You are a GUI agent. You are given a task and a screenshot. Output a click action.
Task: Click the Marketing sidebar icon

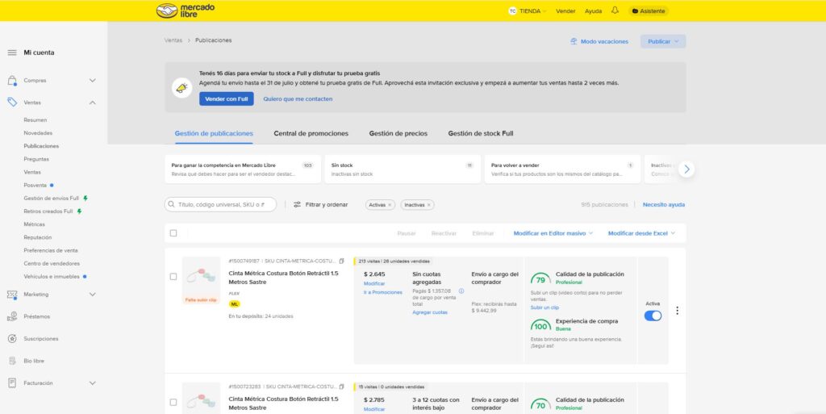coord(12,295)
